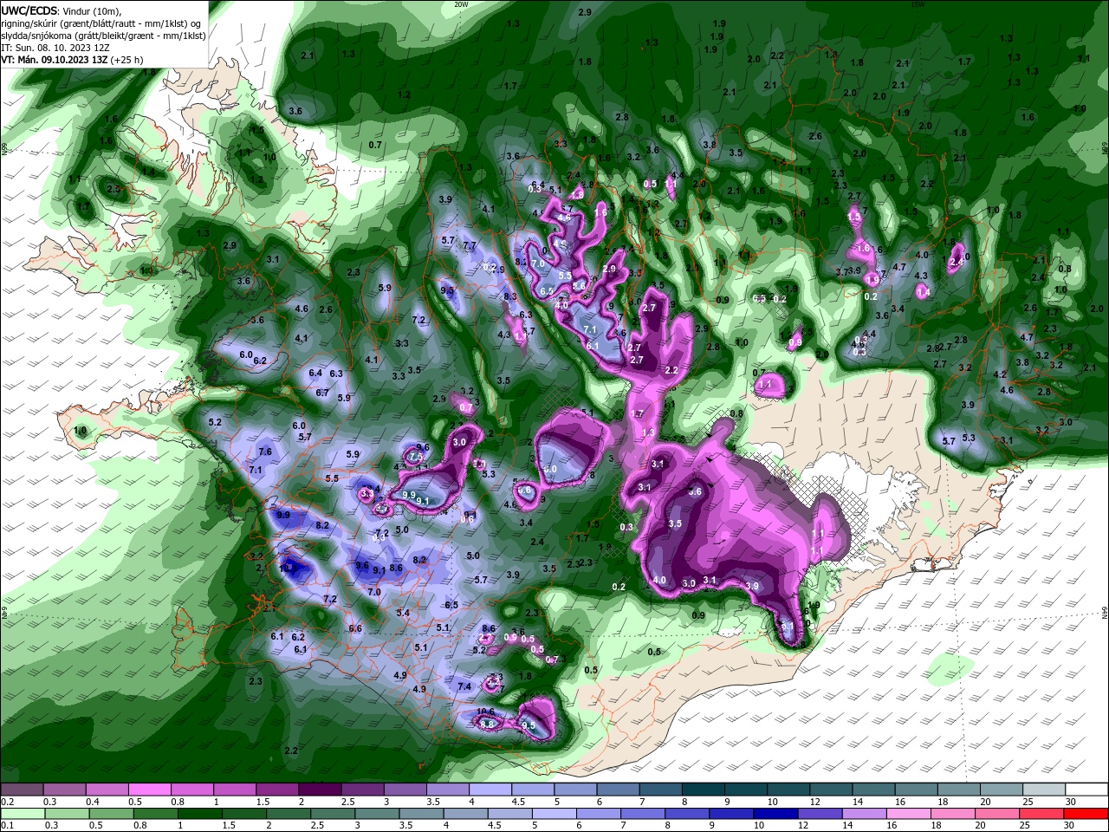The width and height of the screenshot is (1109, 832).
Task: Select the precipitation value '5.4'
Action: click(x=403, y=613)
